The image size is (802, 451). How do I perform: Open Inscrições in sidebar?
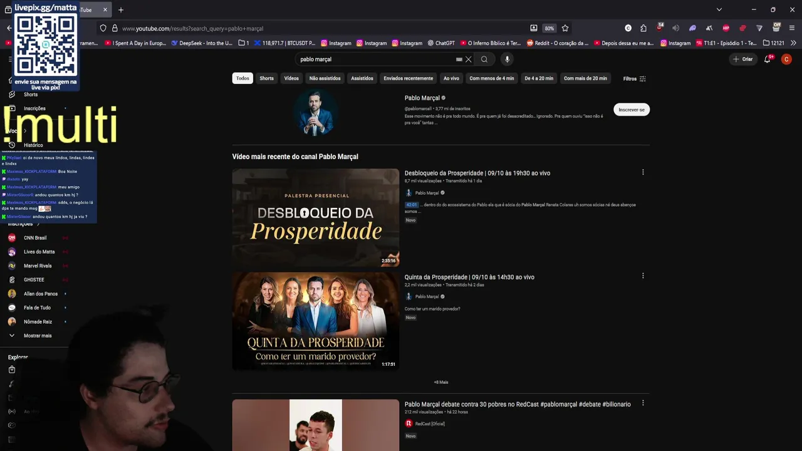point(34,108)
